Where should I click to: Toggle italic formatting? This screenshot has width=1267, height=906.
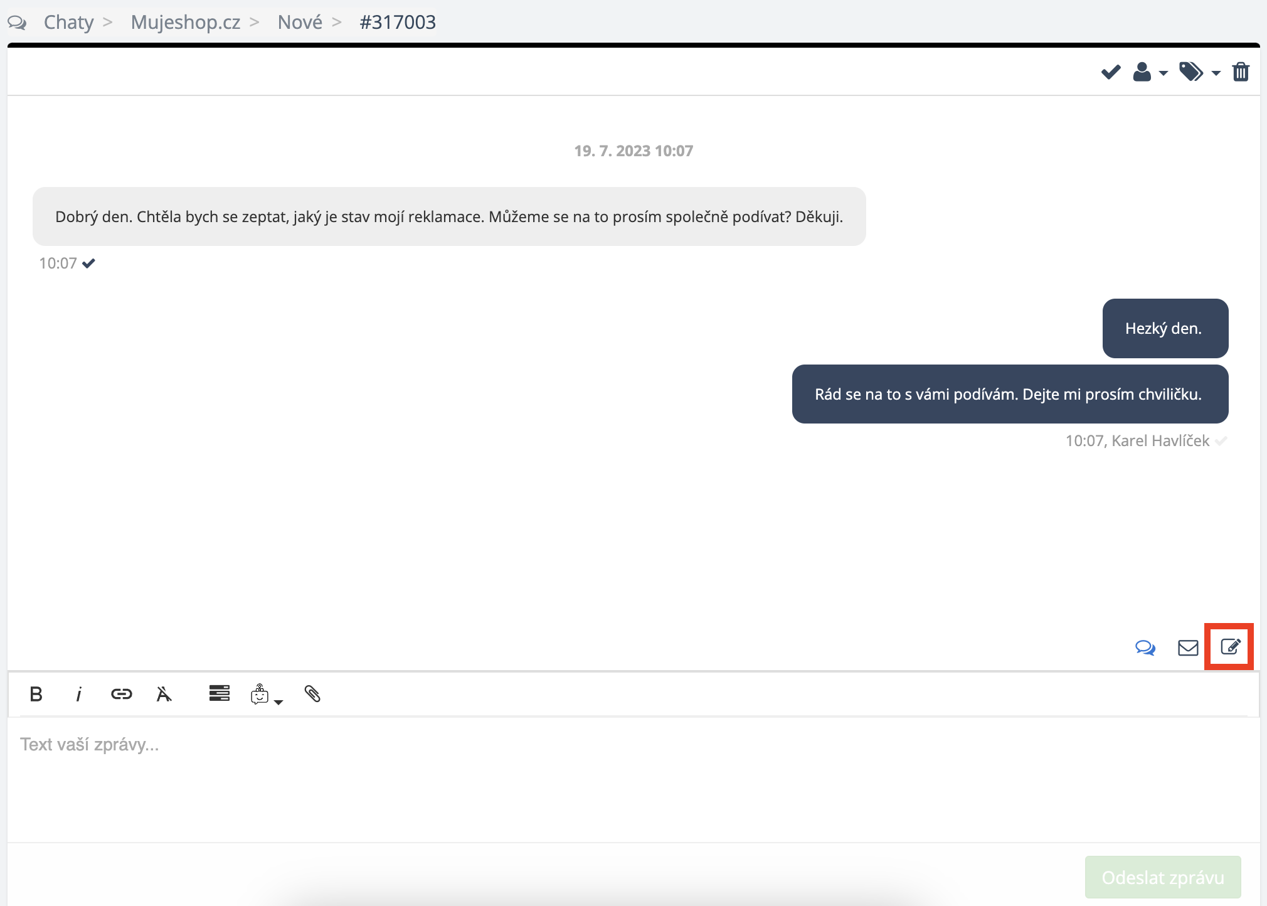click(x=78, y=694)
